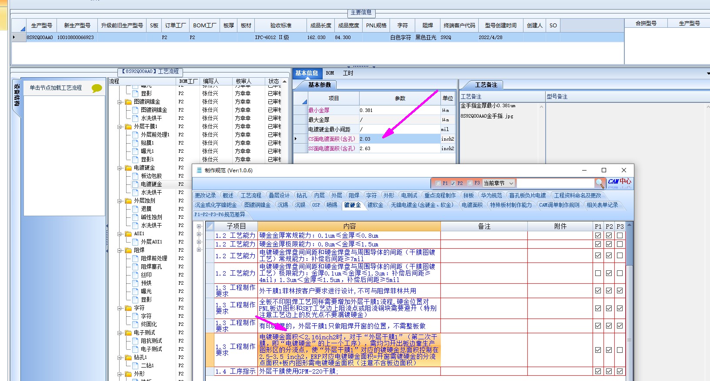Click the document icon of 阻焊塞孔
The height and width of the screenshot is (381, 710).
pos(135,266)
